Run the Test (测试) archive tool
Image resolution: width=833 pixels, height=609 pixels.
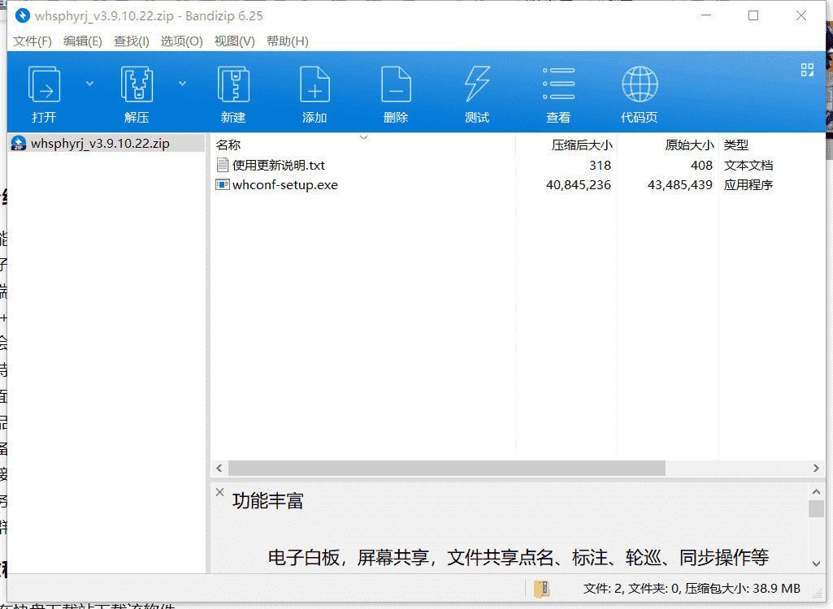[477, 84]
